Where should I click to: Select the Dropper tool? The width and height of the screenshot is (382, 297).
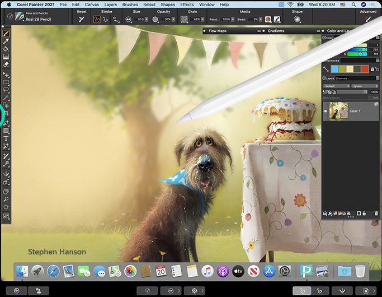tap(6, 41)
